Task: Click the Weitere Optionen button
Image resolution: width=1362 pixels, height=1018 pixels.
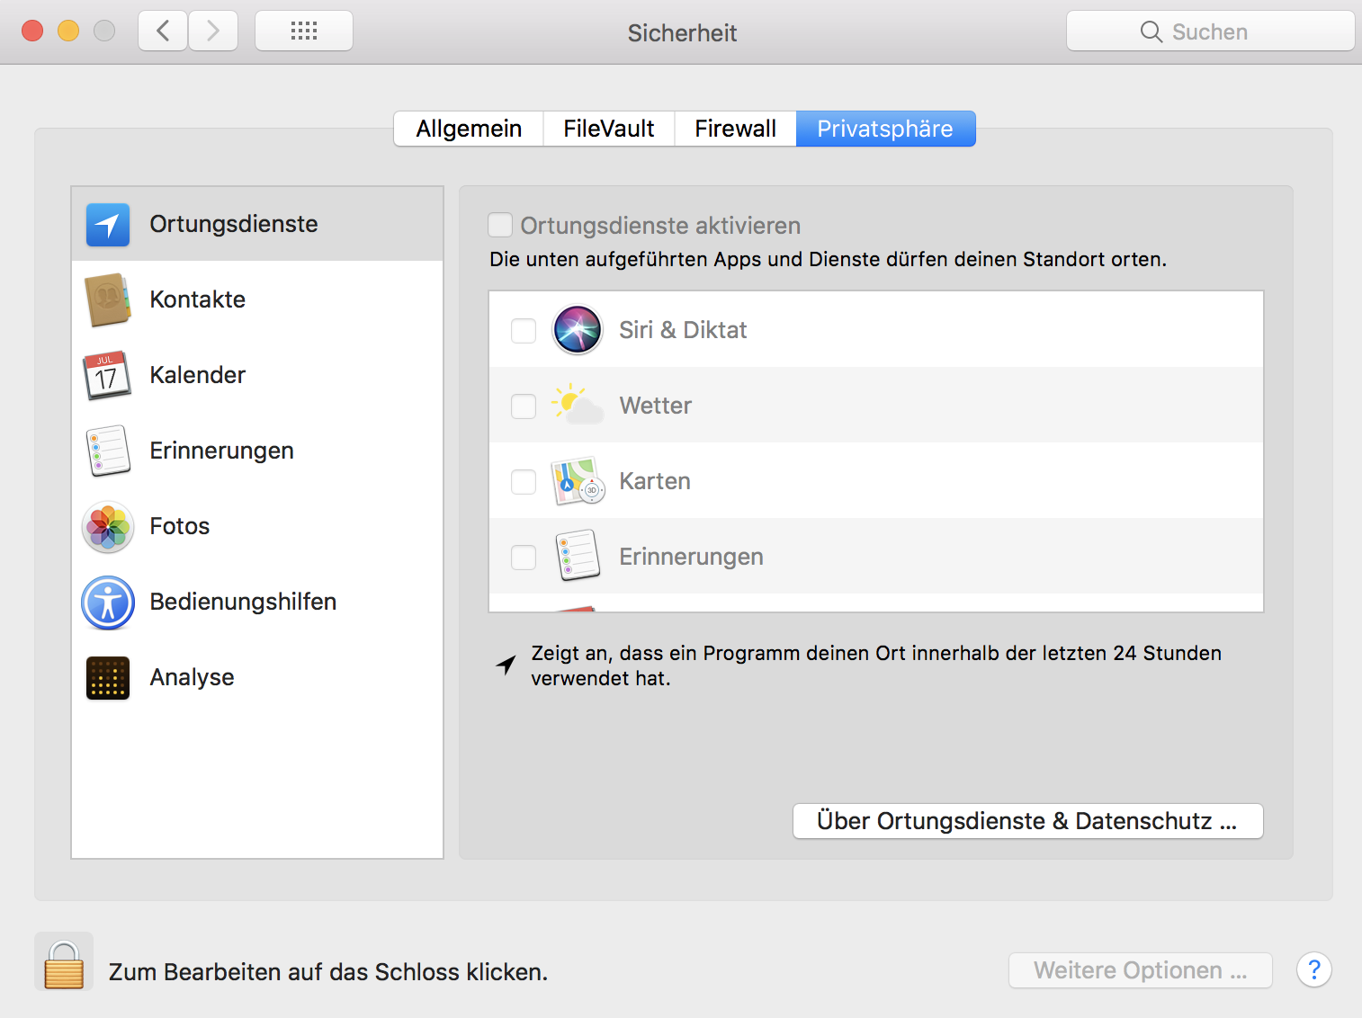Action: 1141,970
